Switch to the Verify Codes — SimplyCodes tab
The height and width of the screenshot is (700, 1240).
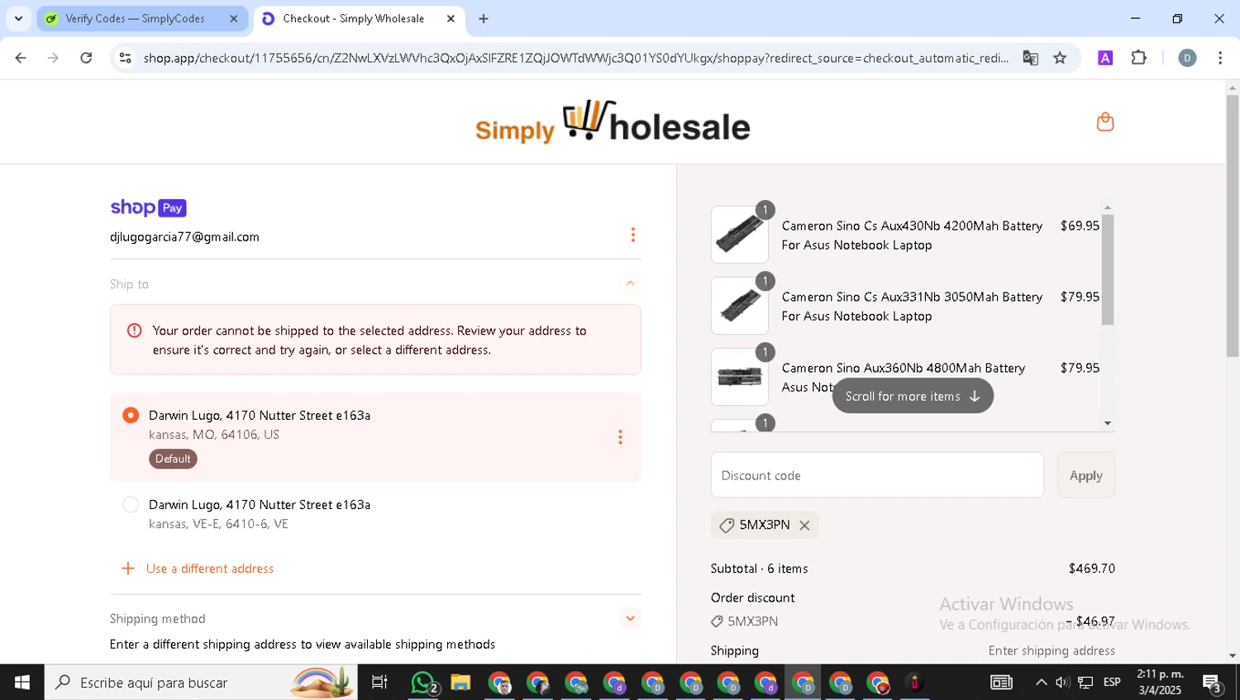pos(135,18)
